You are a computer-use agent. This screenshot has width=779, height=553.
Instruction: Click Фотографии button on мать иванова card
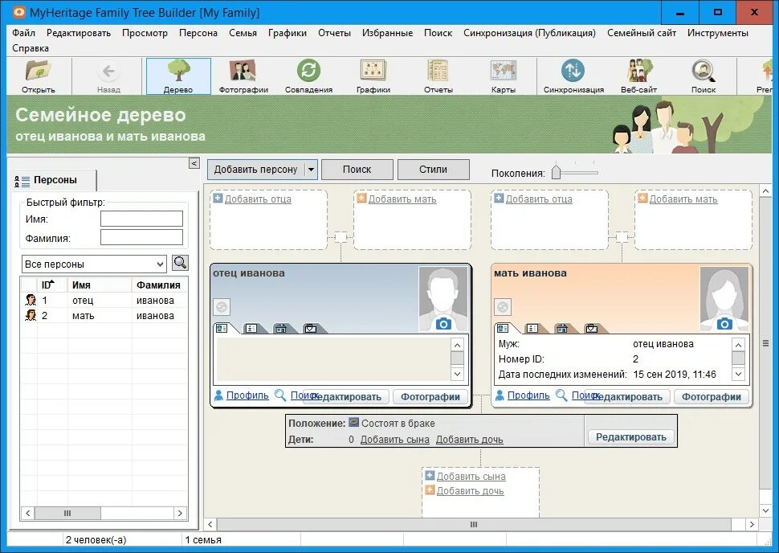712,397
